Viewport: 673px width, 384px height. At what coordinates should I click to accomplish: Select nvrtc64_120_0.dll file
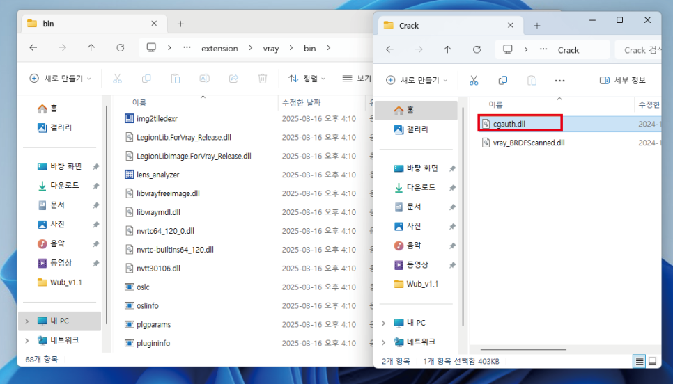tap(165, 231)
